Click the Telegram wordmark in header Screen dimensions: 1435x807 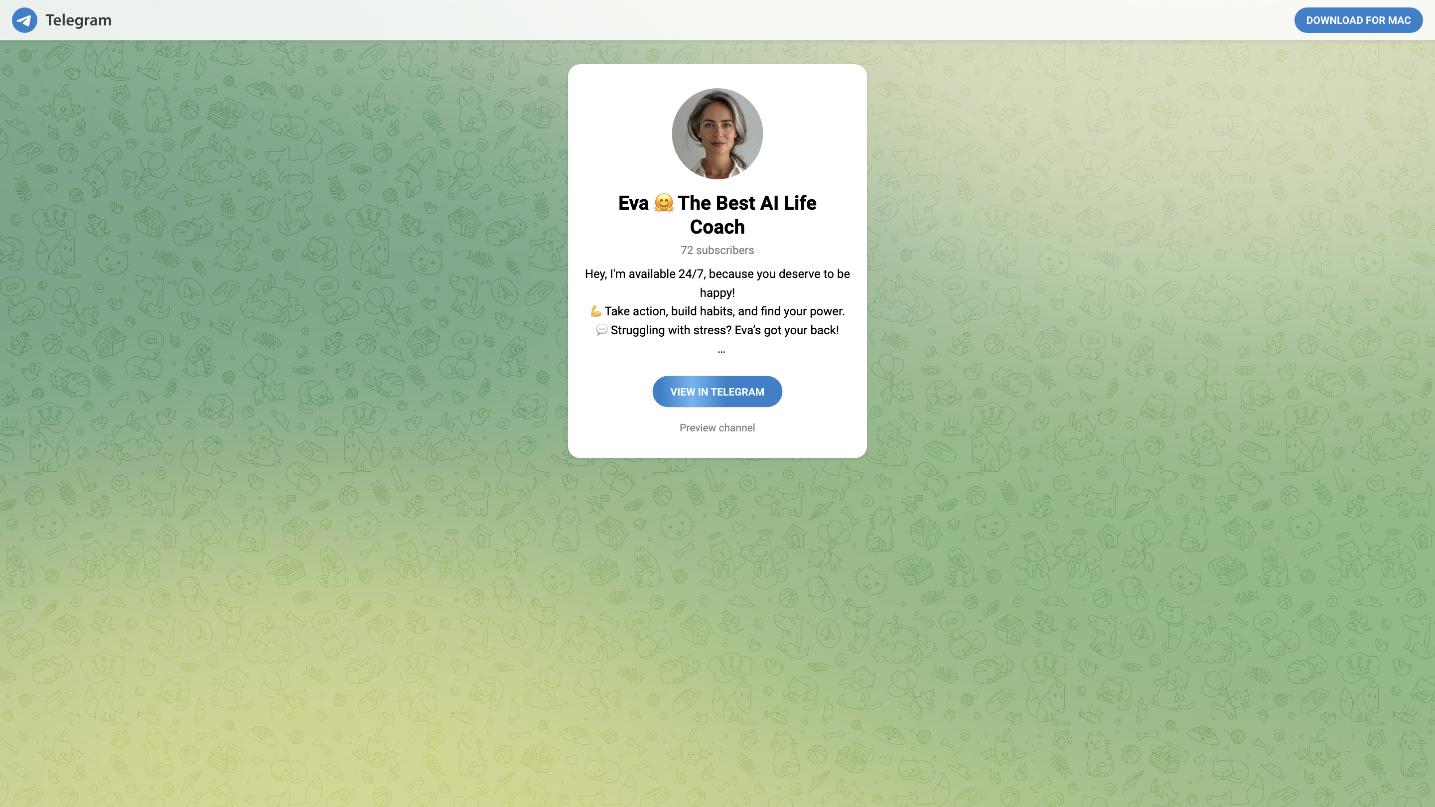point(79,20)
